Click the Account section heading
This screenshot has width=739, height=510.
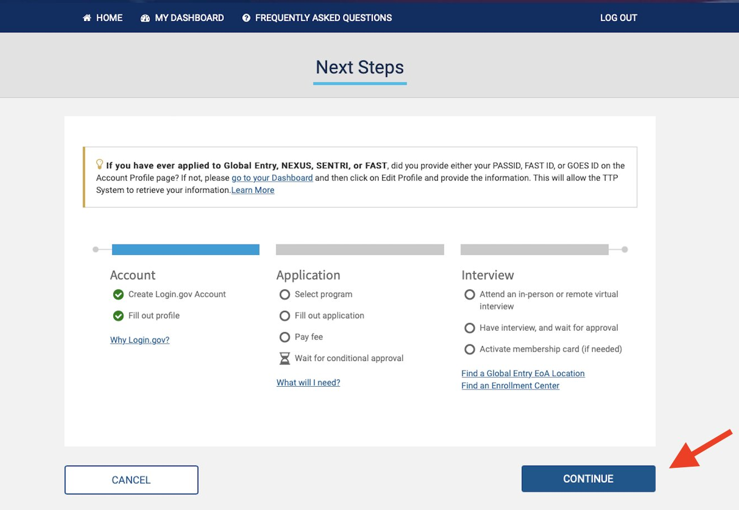pos(133,275)
